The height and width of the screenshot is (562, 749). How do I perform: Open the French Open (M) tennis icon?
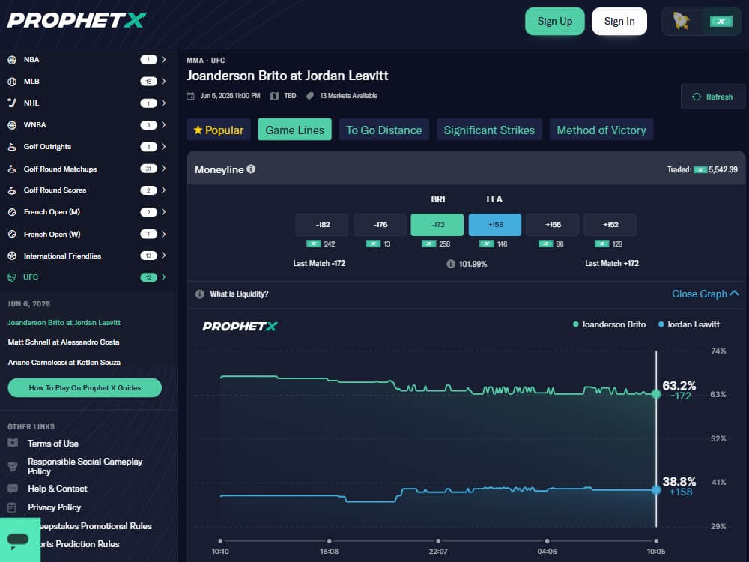12,212
